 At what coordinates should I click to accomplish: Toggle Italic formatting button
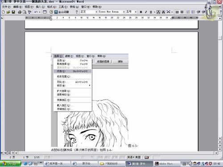pyautogui.click(x=146, y=12)
